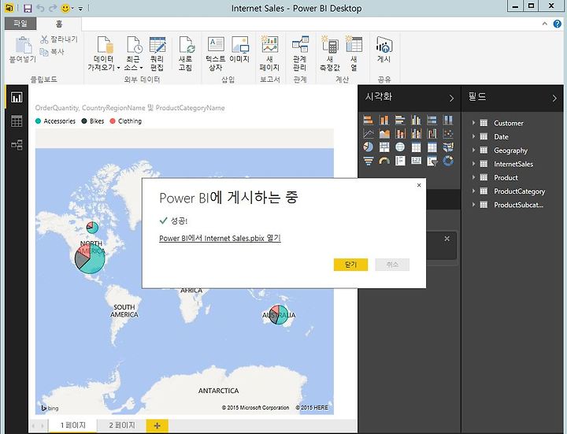Insert a 텍스트 상자 (Text Box)
The image size is (567, 434).
point(216,53)
